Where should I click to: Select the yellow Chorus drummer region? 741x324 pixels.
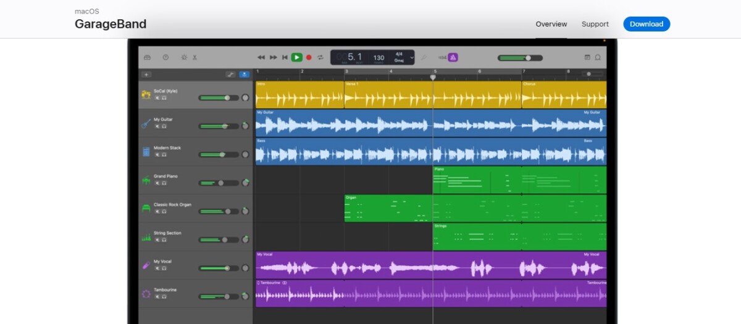[x=564, y=94]
